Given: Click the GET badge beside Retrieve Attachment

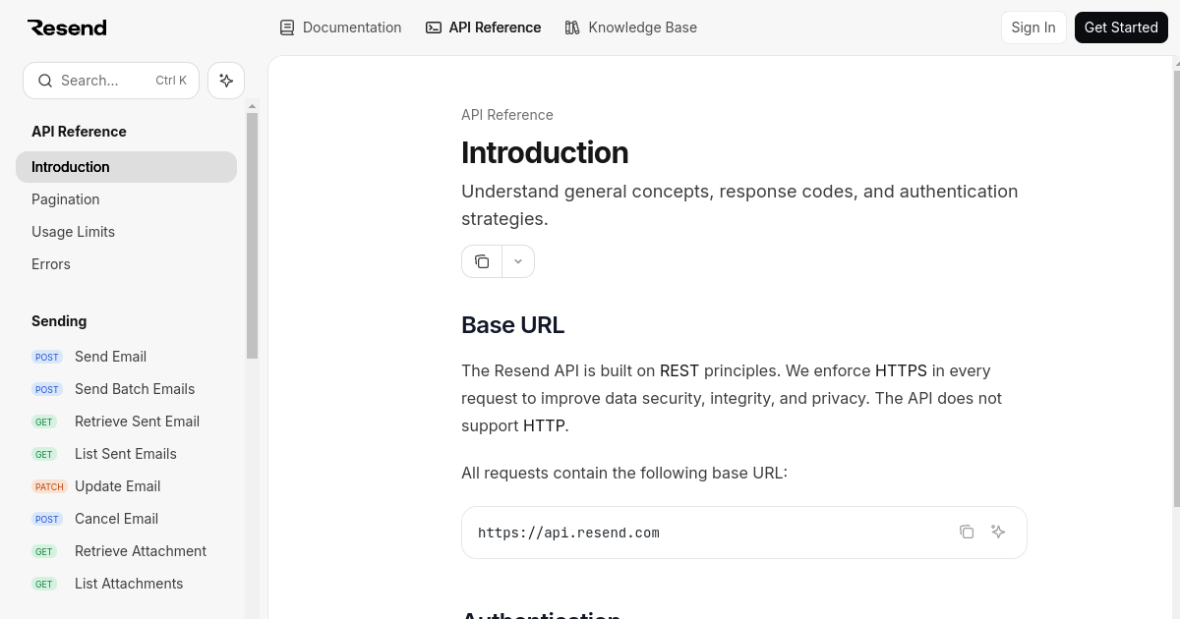Looking at the screenshot, I should coord(44,551).
